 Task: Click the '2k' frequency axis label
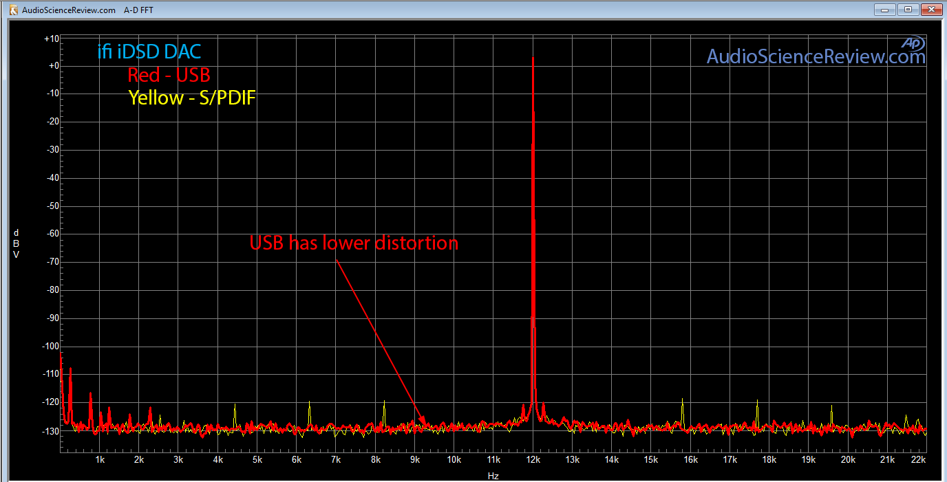139,459
